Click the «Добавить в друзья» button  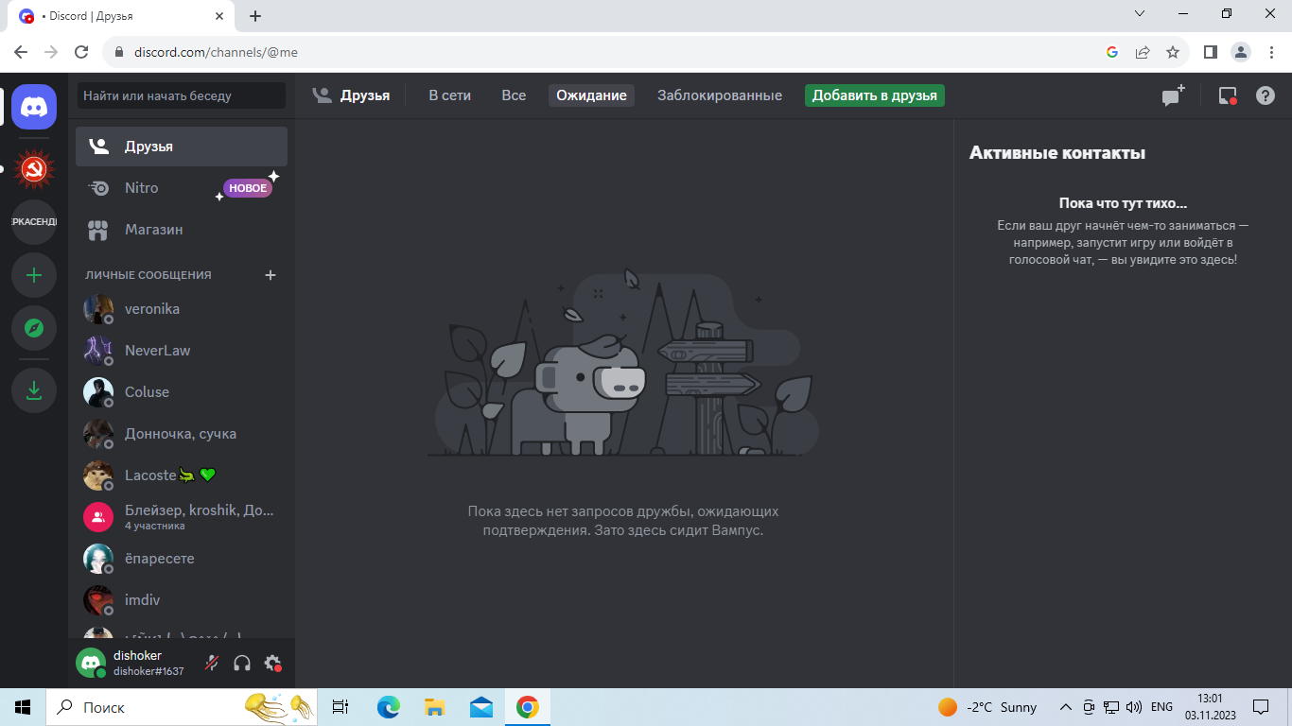coord(874,95)
